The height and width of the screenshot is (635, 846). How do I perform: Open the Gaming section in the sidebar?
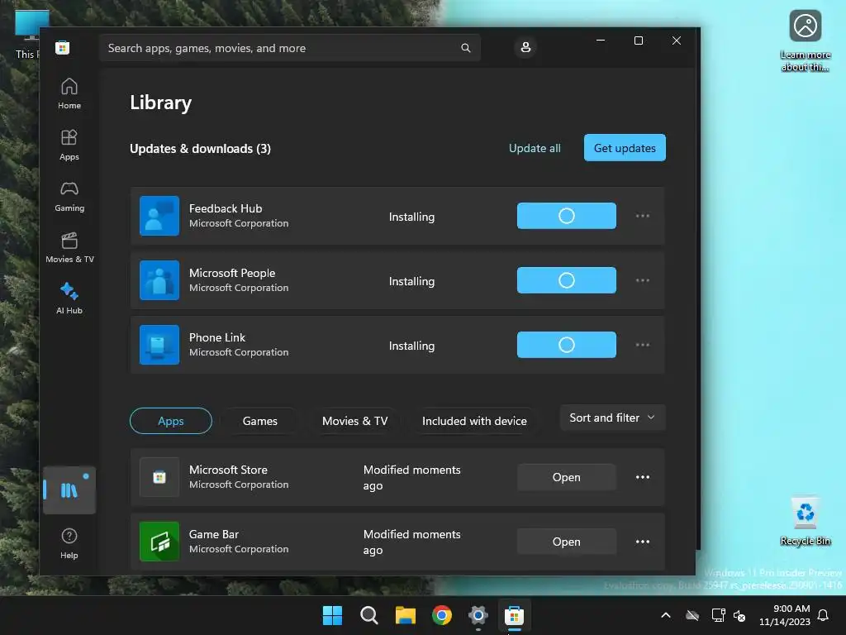pyautogui.click(x=69, y=197)
